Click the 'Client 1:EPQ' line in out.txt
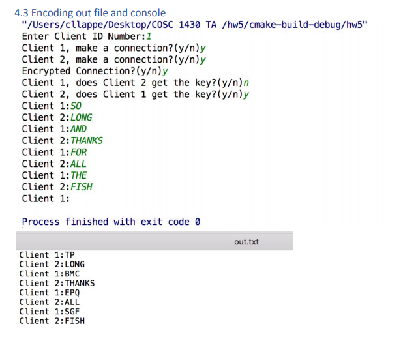Image resolution: width=401 pixels, height=339 pixels. pos(50,293)
